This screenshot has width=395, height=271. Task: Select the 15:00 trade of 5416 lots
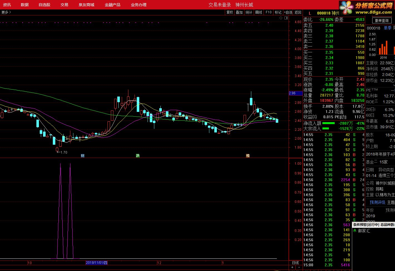tap(334, 265)
